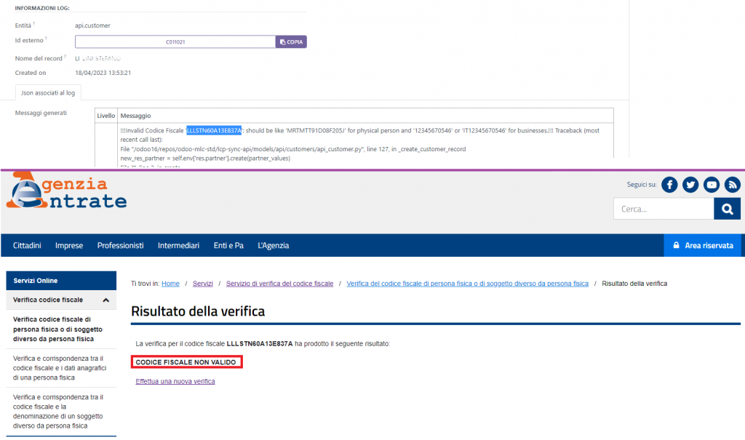Click the search magnifier button
Image resolution: width=745 pixels, height=440 pixels.
[x=727, y=209]
